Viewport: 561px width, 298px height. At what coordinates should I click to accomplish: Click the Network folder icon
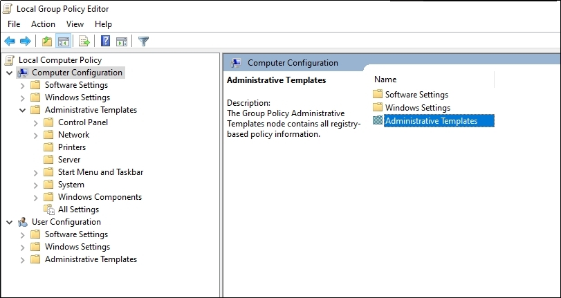pos(48,135)
